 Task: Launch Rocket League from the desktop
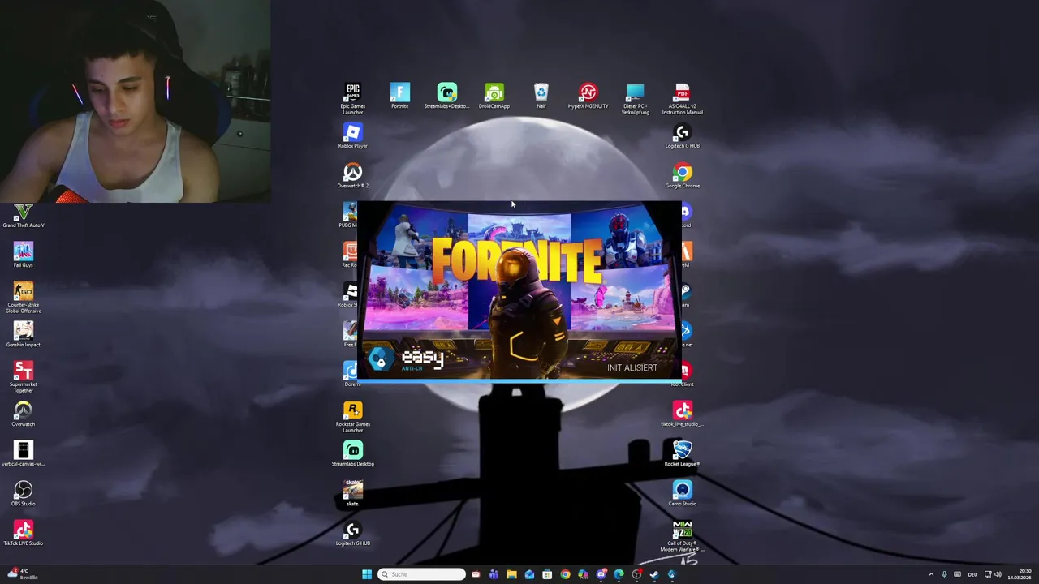[682, 453]
